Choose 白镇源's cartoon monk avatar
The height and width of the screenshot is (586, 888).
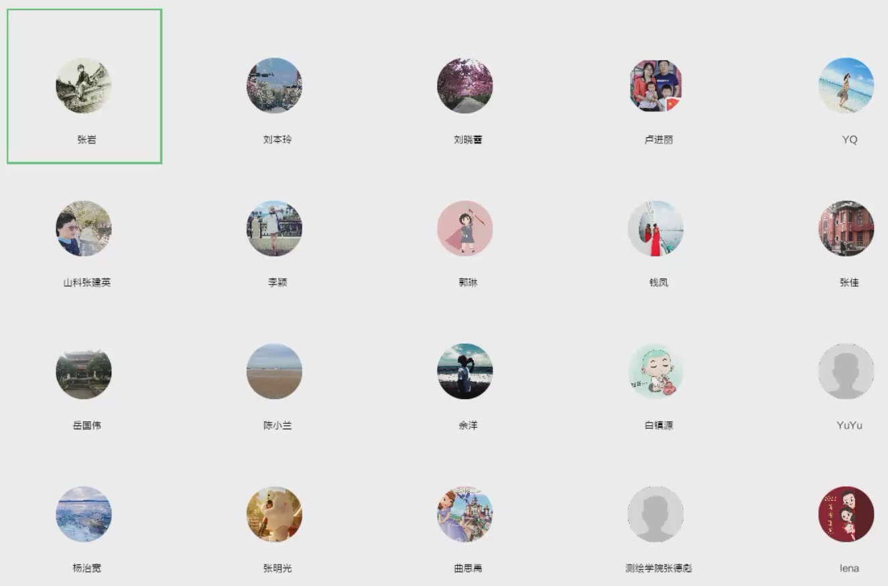655,371
